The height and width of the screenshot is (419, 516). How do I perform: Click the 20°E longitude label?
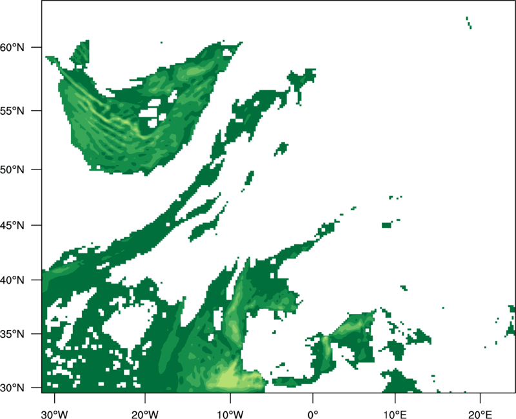[x=480, y=414]
